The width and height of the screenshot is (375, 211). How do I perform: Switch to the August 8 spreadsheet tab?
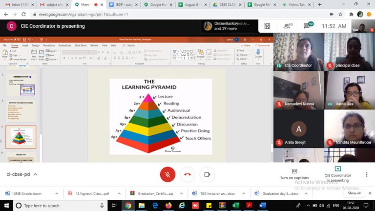pos(192,4)
